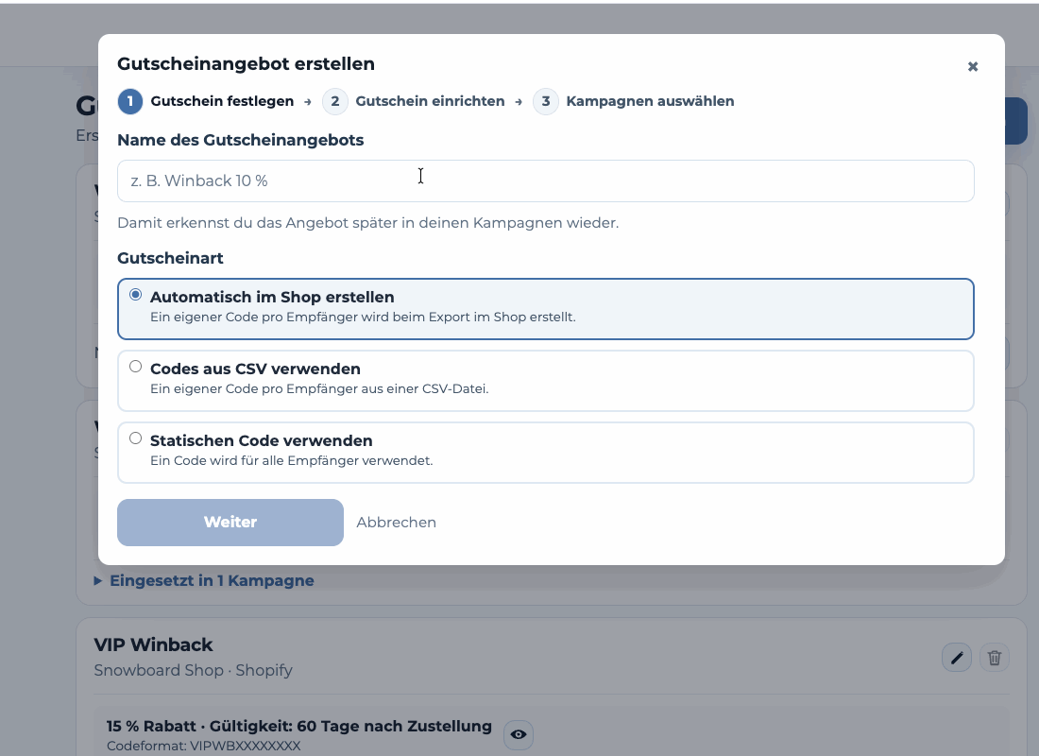Click the hint about recognizing the offer later
Screen dimensions: 1039x756
coord(367,223)
